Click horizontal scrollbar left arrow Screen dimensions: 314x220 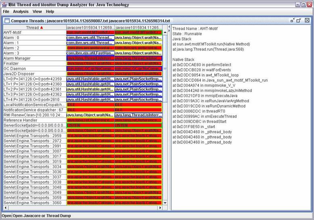pos(5,208)
